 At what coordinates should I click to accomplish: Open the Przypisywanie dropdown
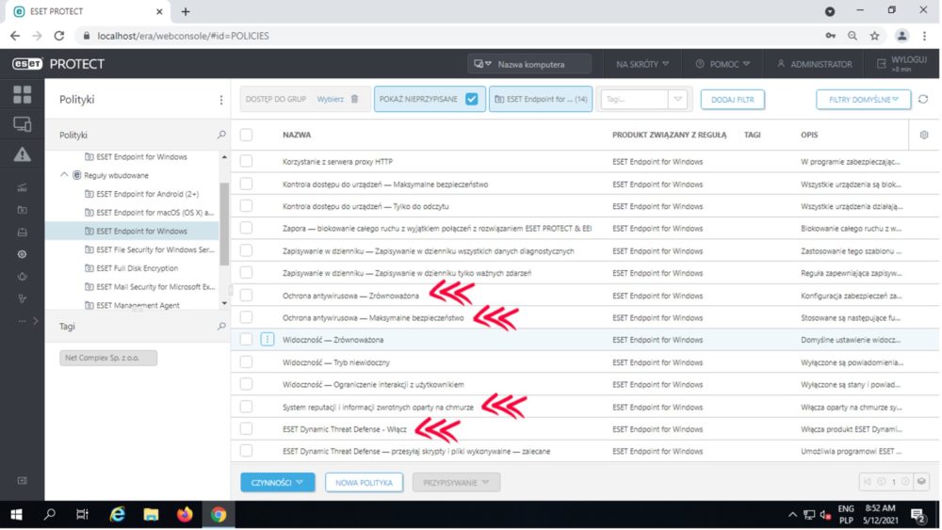[x=456, y=482]
